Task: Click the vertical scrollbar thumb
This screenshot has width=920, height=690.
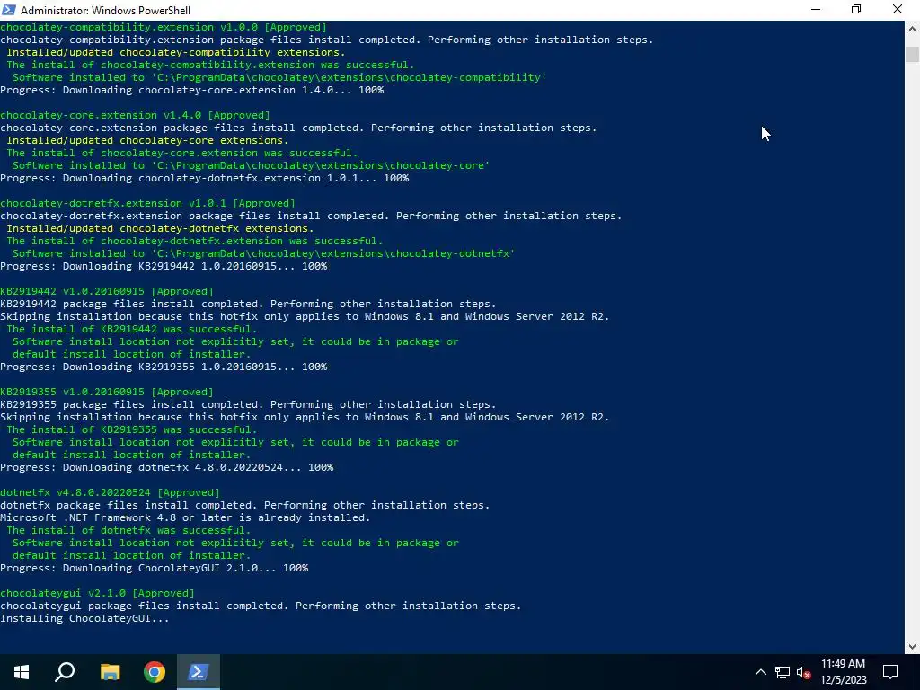Action: 912,53
